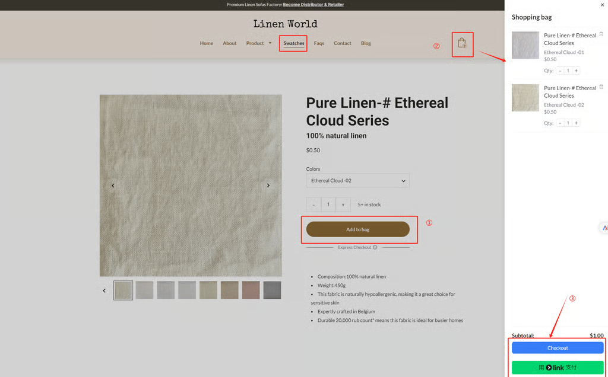Expand the Product menu arrow
This screenshot has width=608, height=377.
[x=270, y=43]
